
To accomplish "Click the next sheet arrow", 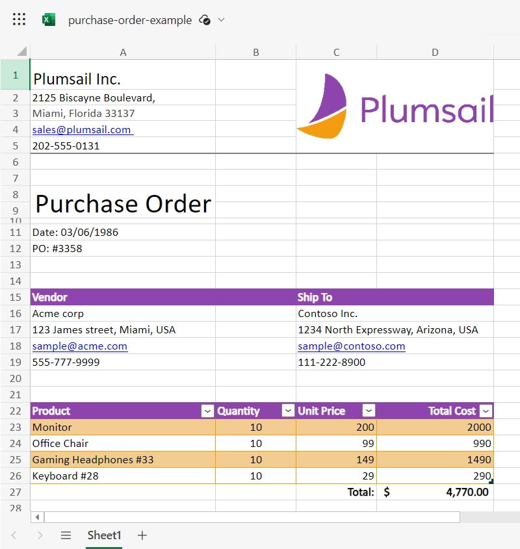I will tap(40, 535).
